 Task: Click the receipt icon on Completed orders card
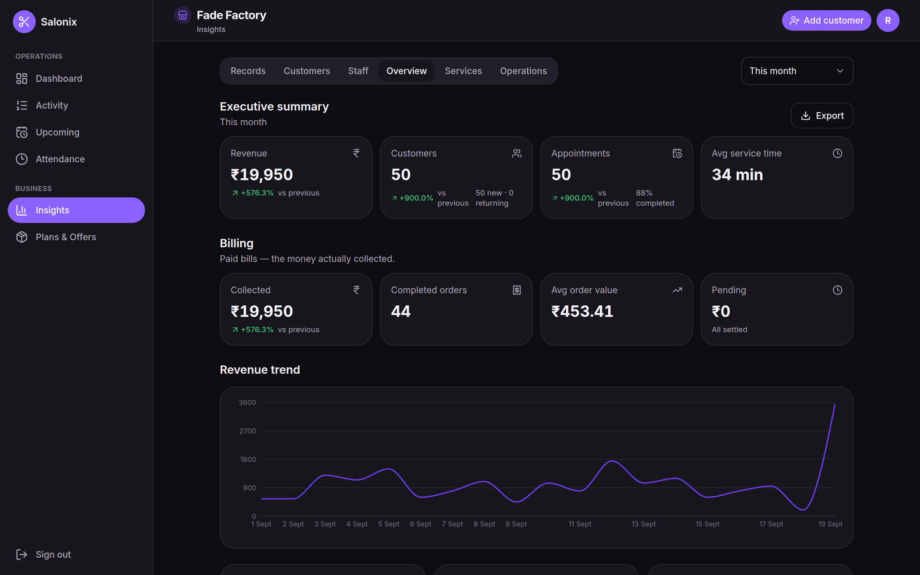(517, 290)
